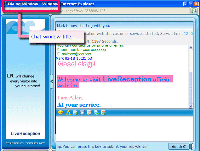Click the 'Mark 03-18 10:25:53' timestamp line
This screenshot has height=151, width=200.
click(74, 59)
